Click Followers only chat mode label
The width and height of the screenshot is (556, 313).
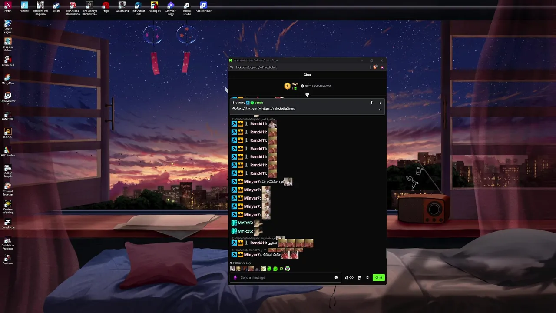(242, 263)
